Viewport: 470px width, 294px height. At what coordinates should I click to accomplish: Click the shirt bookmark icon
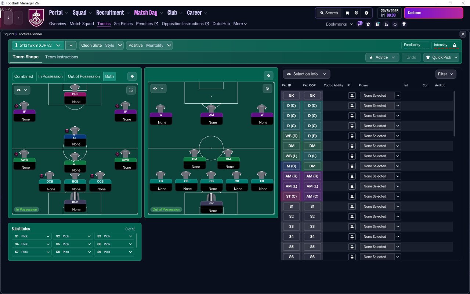click(368, 24)
